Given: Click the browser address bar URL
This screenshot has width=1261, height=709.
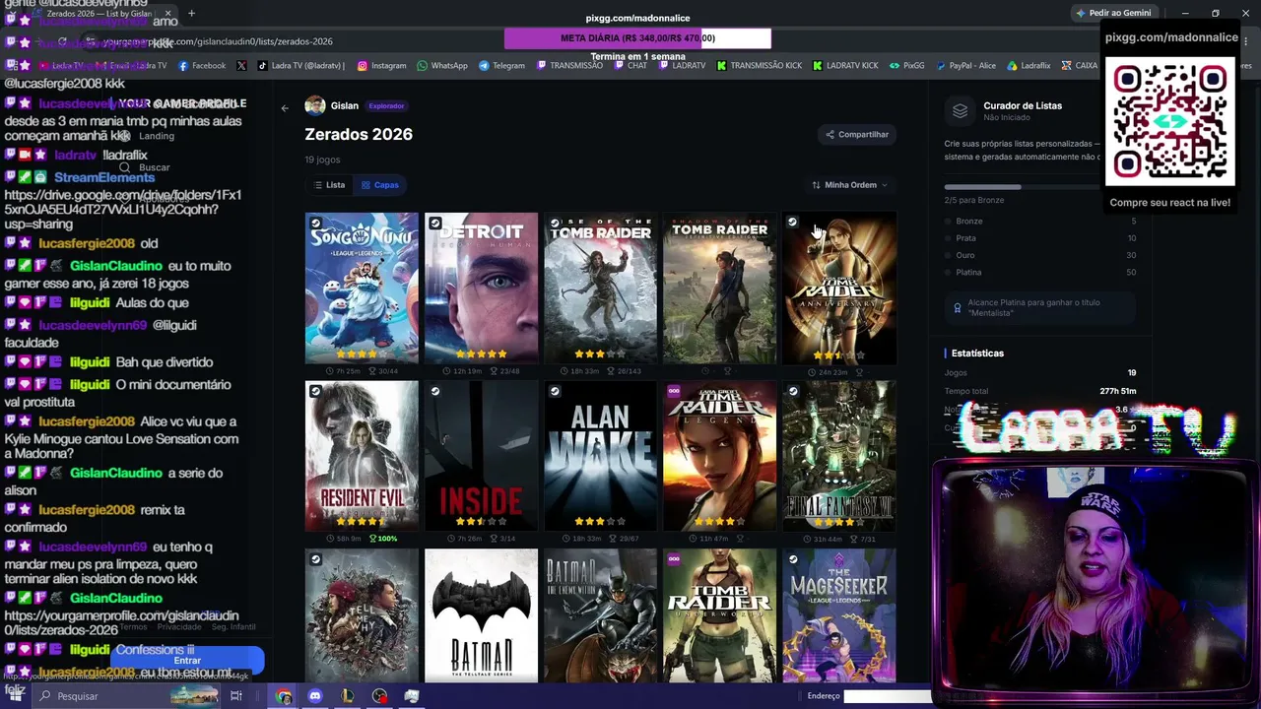Looking at the screenshot, I should (x=218, y=41).
